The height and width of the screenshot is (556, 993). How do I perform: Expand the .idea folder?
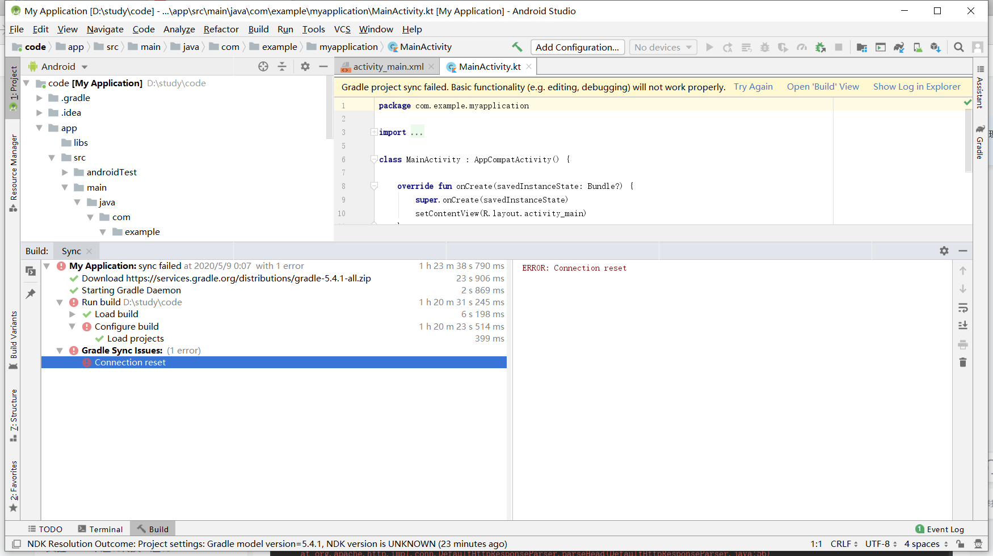click(x=39, y=112)
